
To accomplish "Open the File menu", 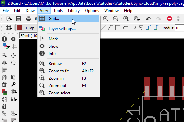I will point(6,11).
